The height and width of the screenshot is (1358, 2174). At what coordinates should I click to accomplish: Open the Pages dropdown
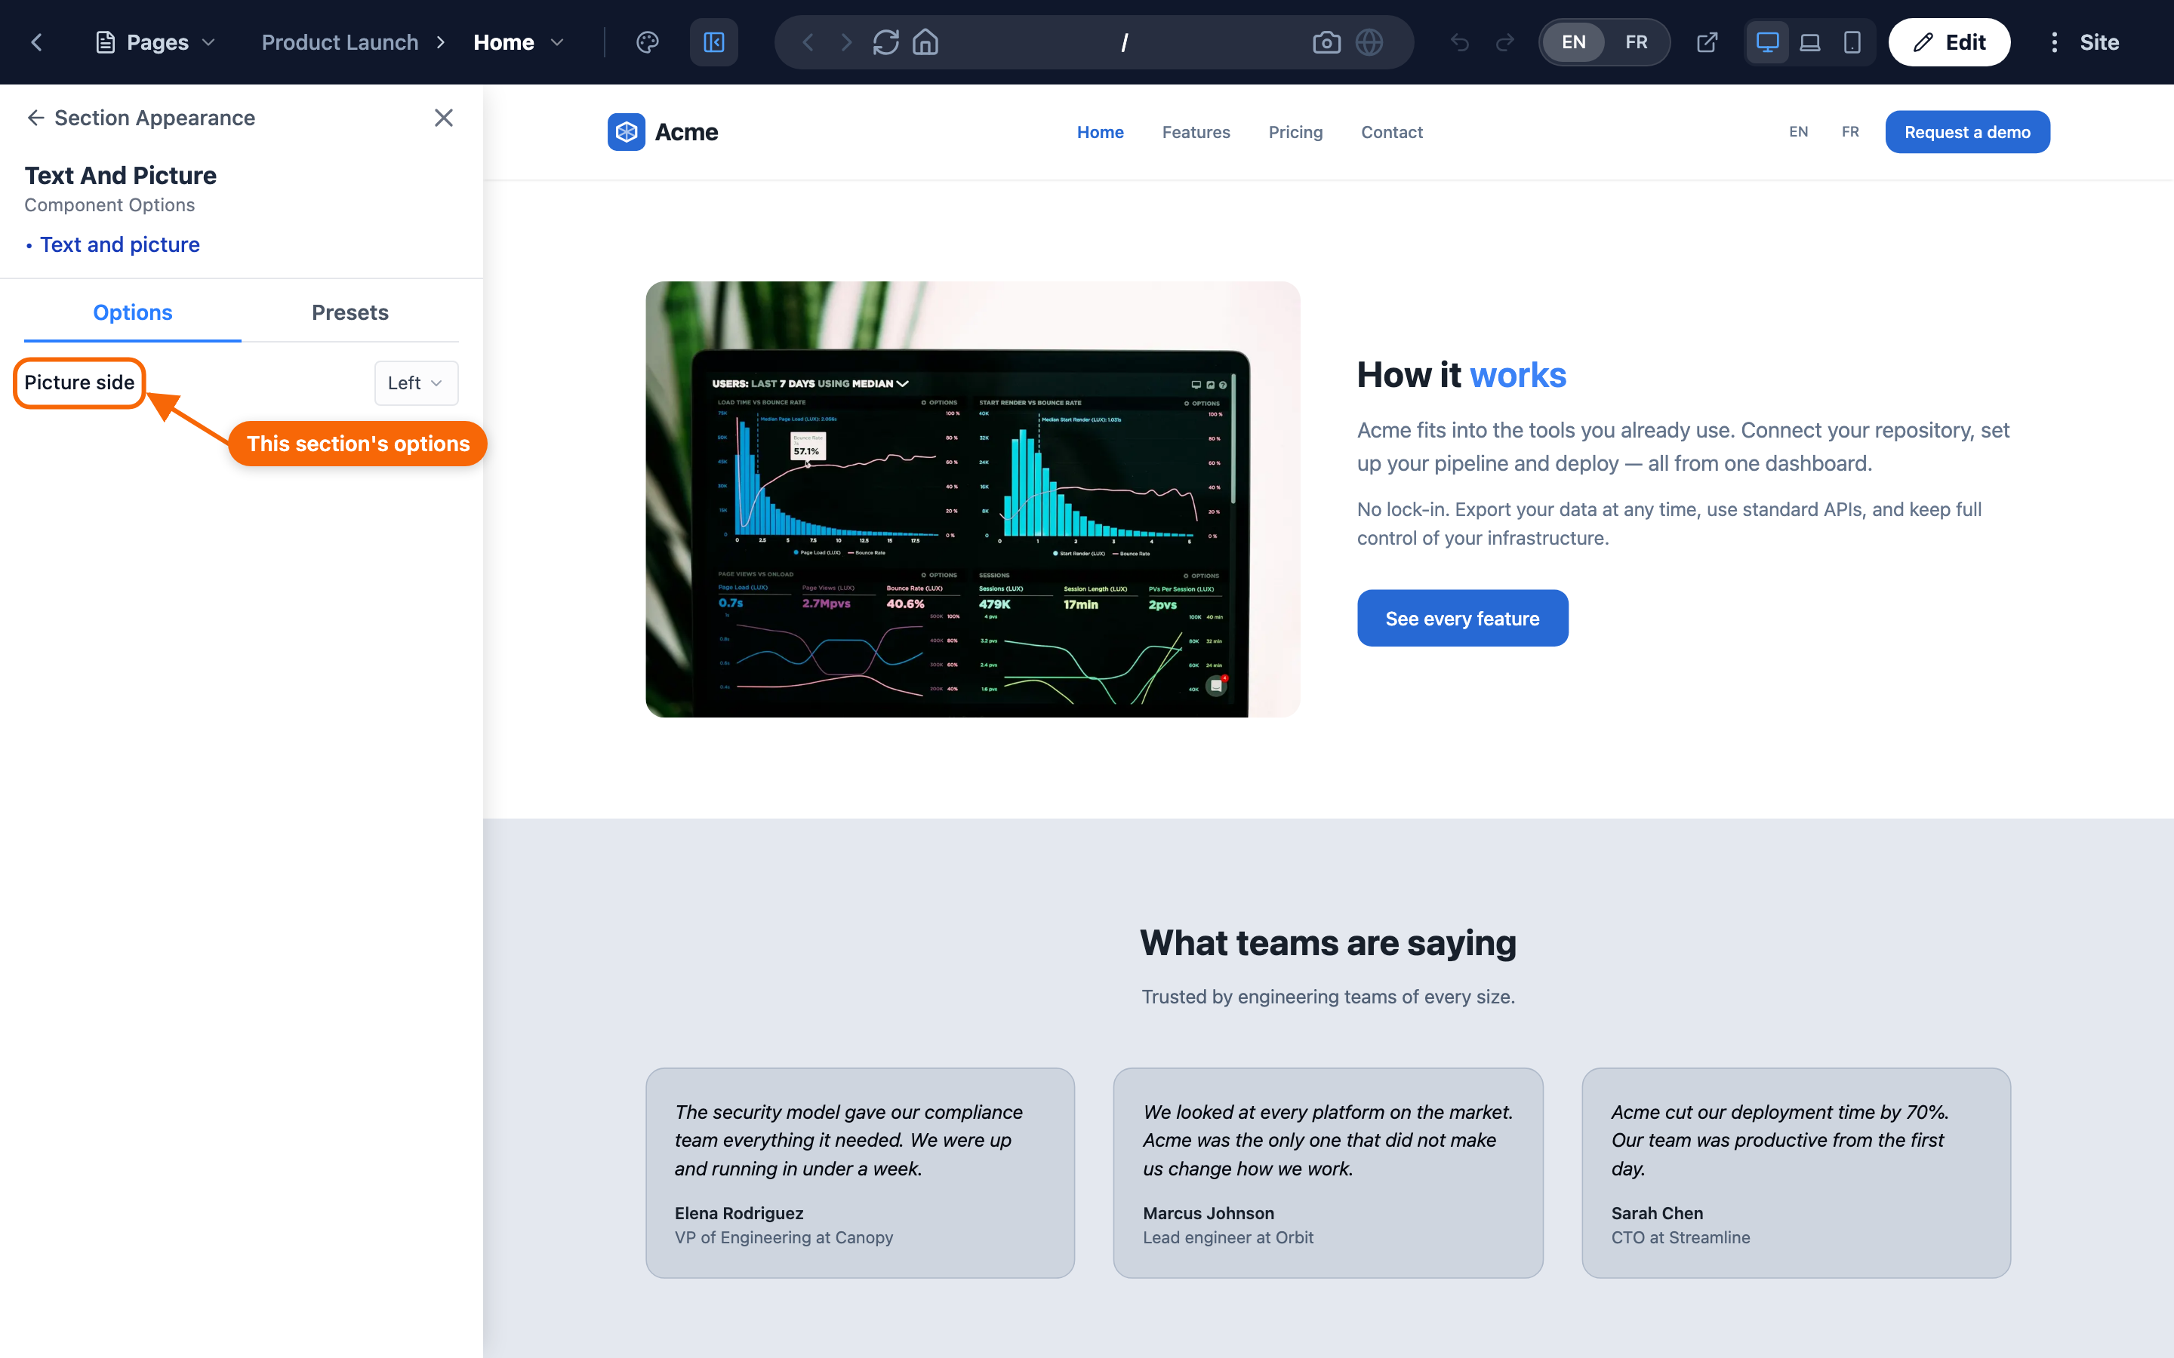[x=156, y=42]
